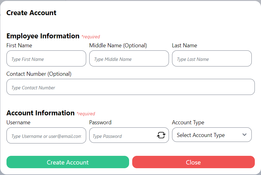Select the Last Name input field
The image size is (261, 175).
pos(212,59)
